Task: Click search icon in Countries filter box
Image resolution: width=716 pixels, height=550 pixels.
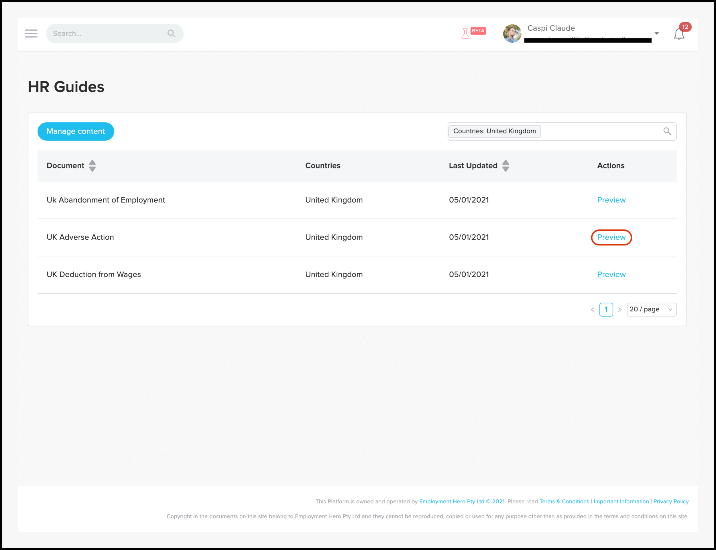Action: point(667,131)
